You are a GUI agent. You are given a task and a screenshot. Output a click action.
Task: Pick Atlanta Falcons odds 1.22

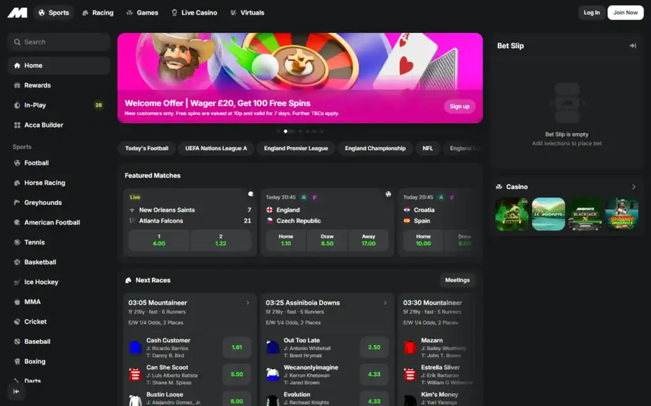(x=221, y=240)
